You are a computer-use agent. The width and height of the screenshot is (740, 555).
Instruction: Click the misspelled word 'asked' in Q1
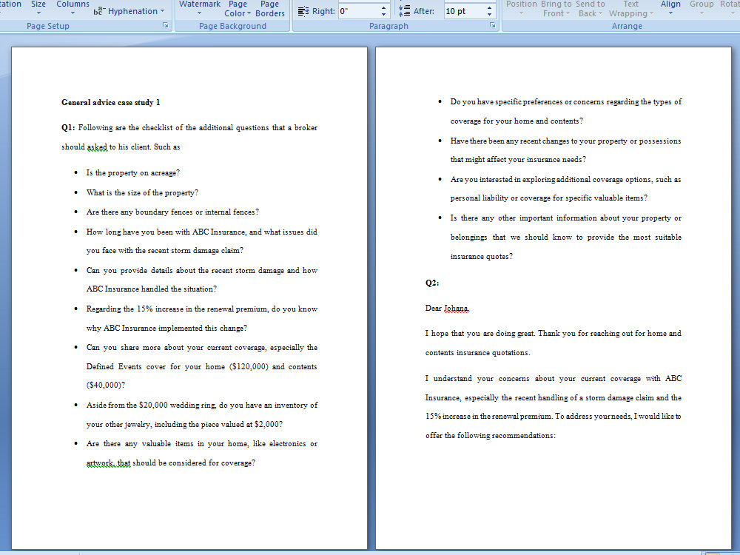point(97,147)
